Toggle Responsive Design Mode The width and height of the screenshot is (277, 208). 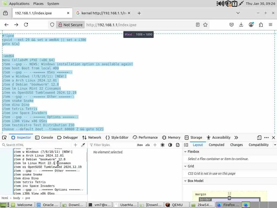(259, 138)
